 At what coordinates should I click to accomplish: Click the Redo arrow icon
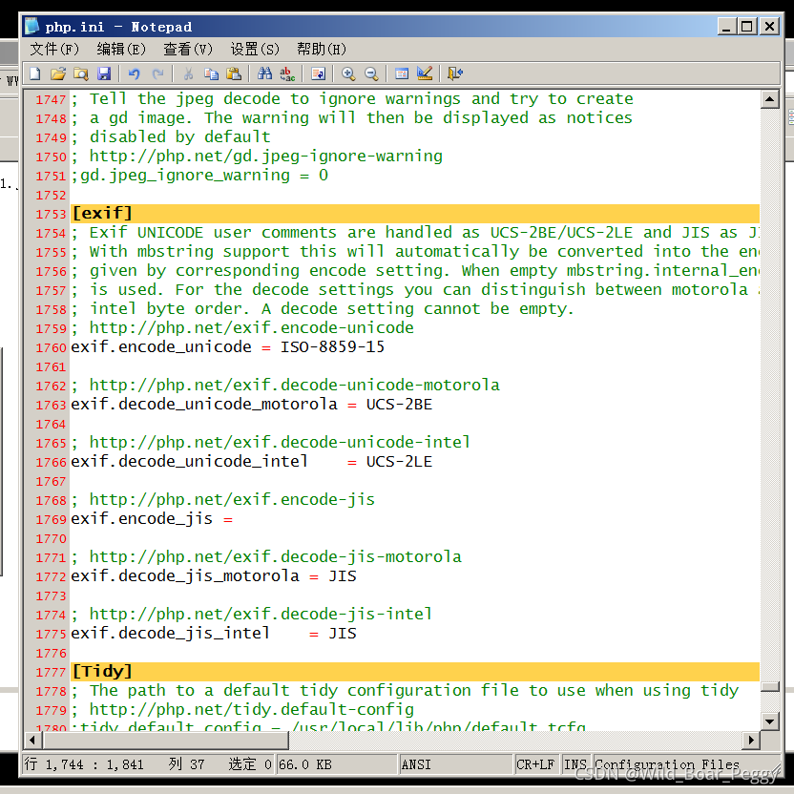pyautogui.click(x=157, y=73)
